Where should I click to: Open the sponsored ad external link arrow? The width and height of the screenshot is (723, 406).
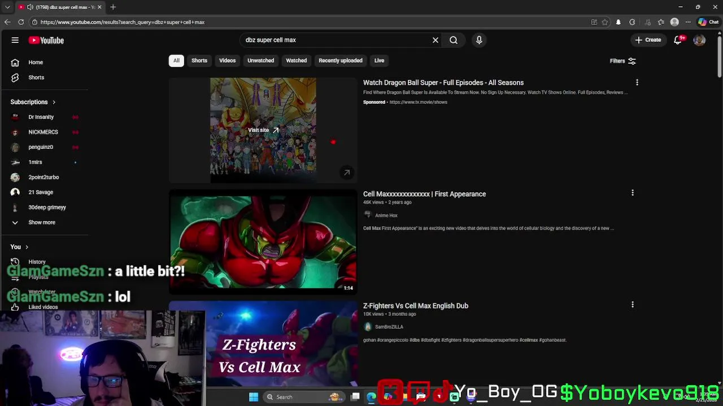coord(347,173)
